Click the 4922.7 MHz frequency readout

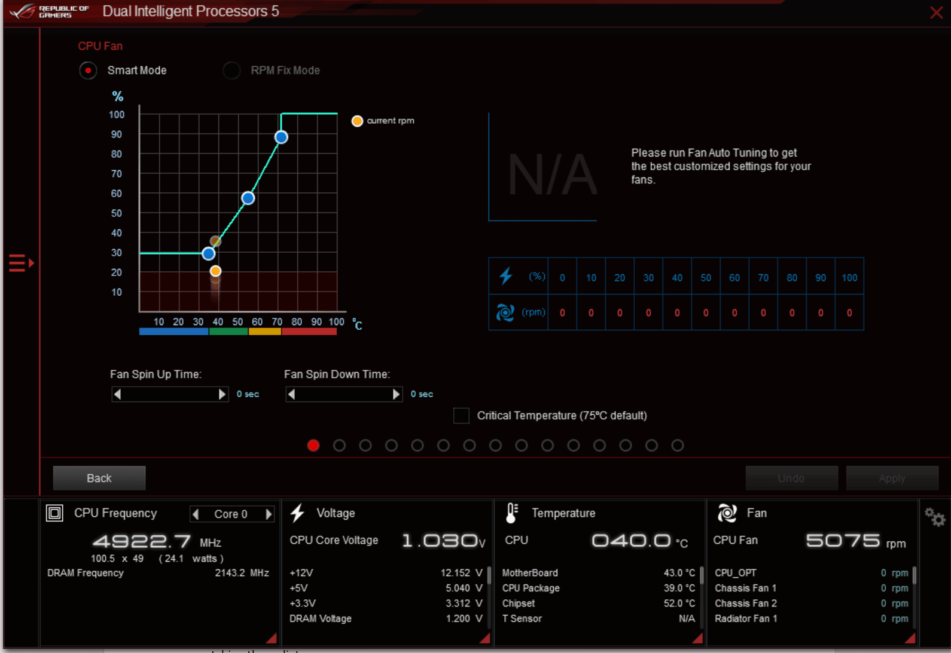(157, 541)
